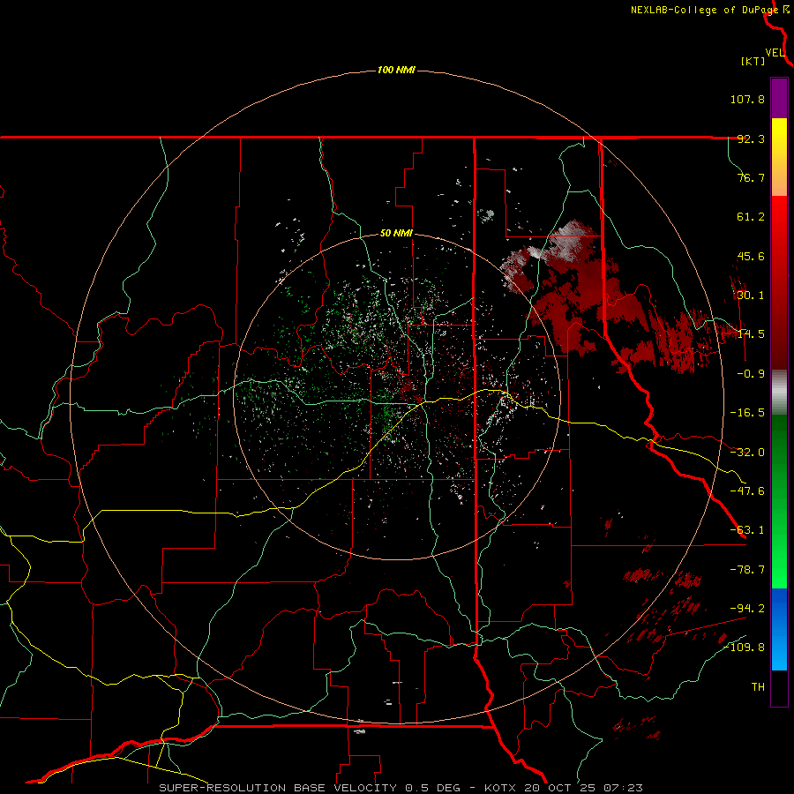
Task: Click the purple segment of the color bar
Action: (x=779, y=98)
